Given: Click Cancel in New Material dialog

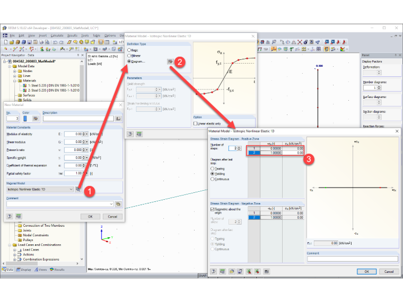Looking at the screenshot, I should click(112, 217).
